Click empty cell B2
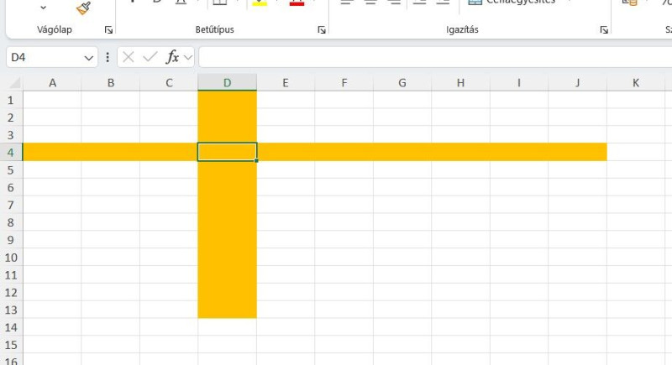Image resolution: width=672 pixels, height=365 pixels. (x=111, y=117)
